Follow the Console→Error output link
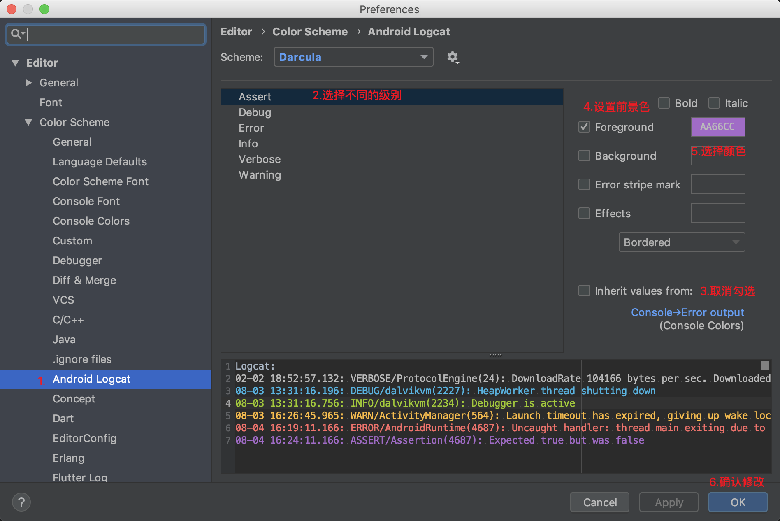Viewport: 780px width, 521px height. pyautogui.click(x=687, y=312)
